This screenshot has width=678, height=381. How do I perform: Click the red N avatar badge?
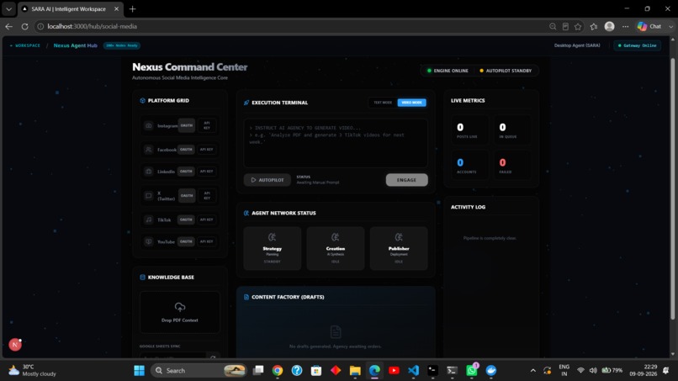pos(15,345)
